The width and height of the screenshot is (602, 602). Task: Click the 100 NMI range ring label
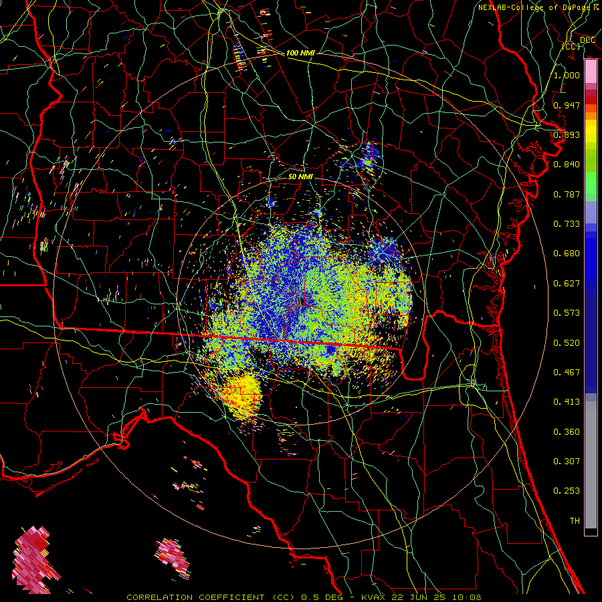(300, 53)
